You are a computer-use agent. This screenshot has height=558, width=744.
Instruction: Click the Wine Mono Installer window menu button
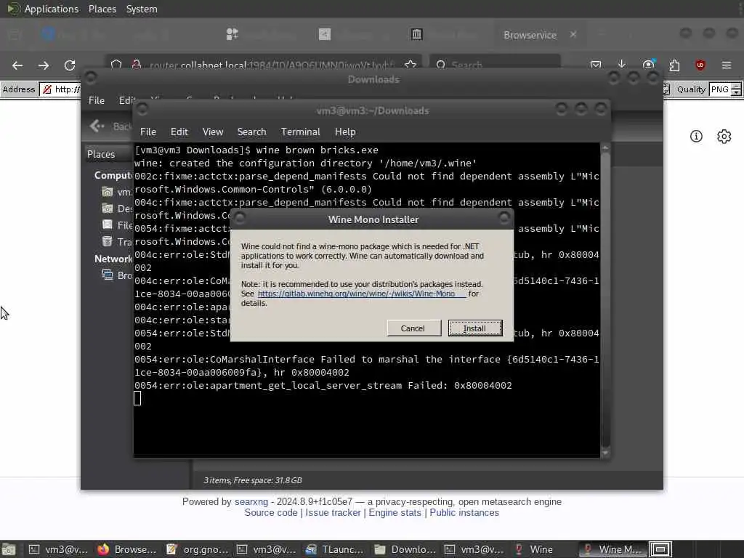pos(240,218)
